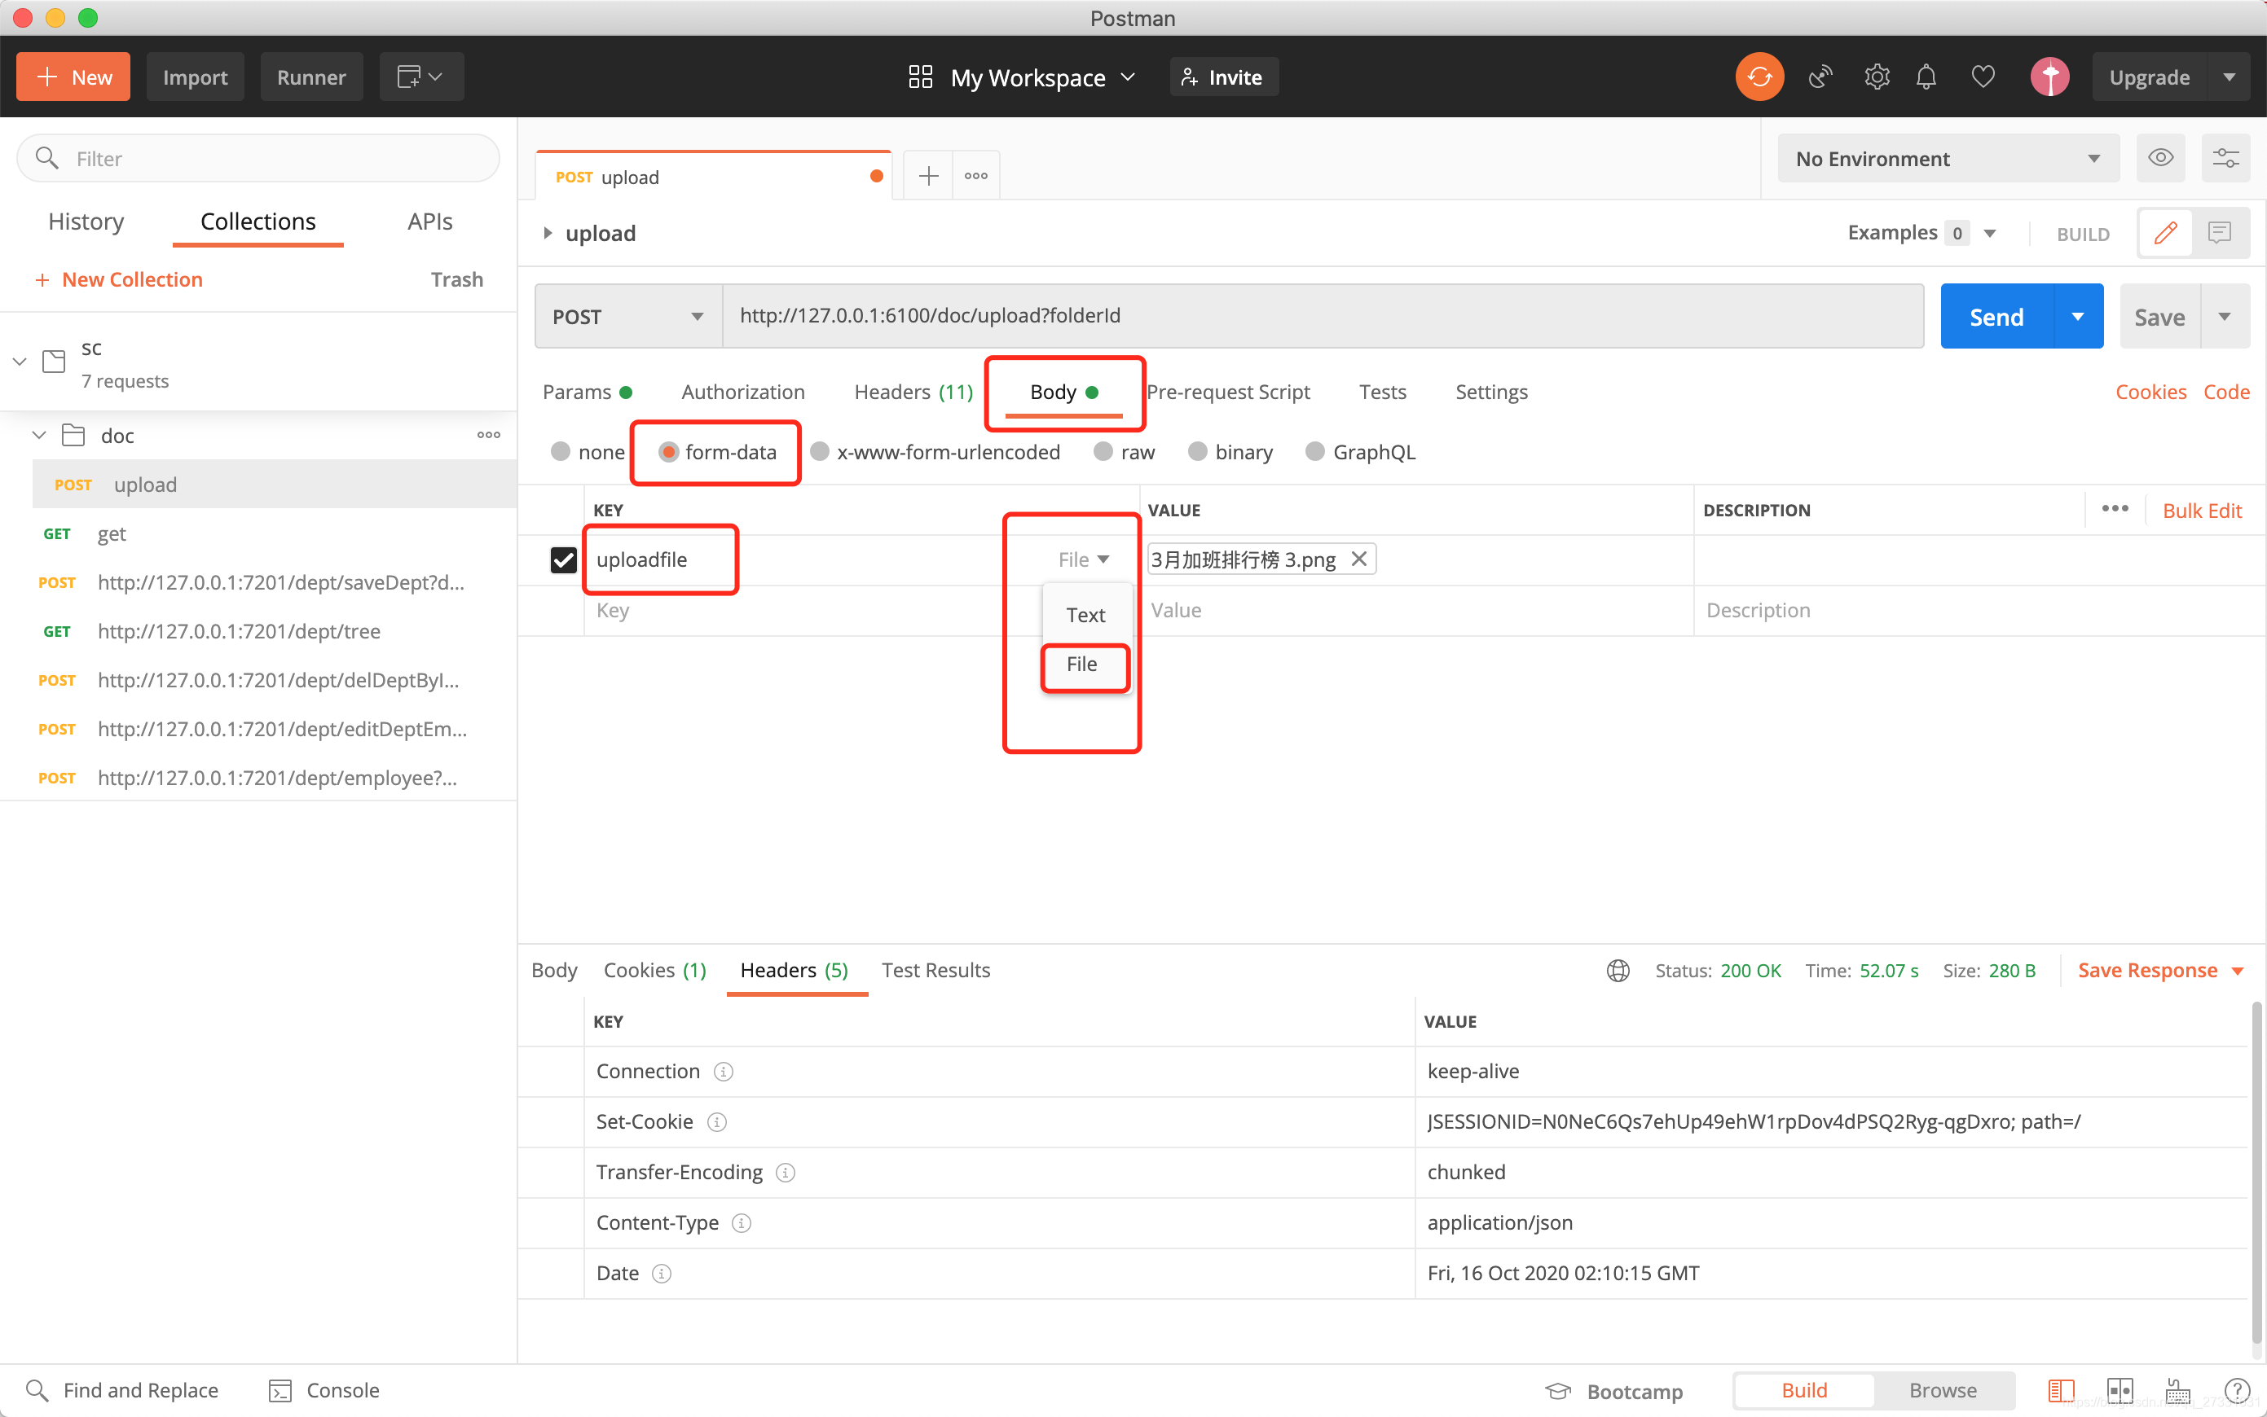The width and height of the screenshot is (2267, 1417).
Task: Switch to two-pane view icon
Action: (x=2120, y=1390)
